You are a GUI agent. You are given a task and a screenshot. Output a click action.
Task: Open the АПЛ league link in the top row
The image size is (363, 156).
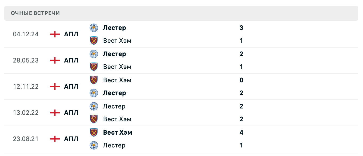pos(71,34)
